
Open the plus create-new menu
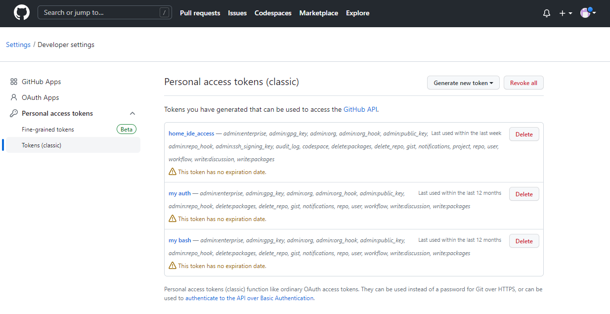[x=566, y=13]
